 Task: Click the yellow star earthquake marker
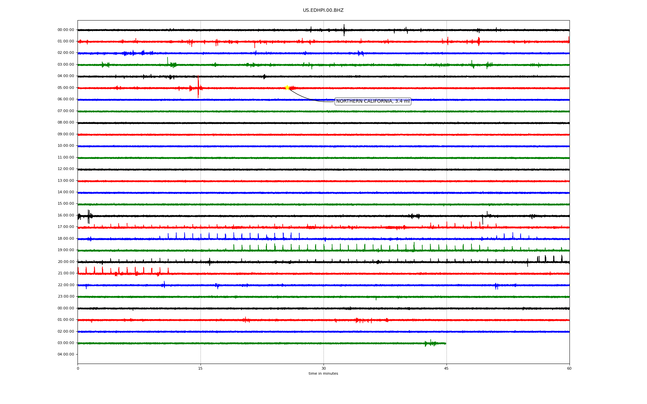coord(287,88)
